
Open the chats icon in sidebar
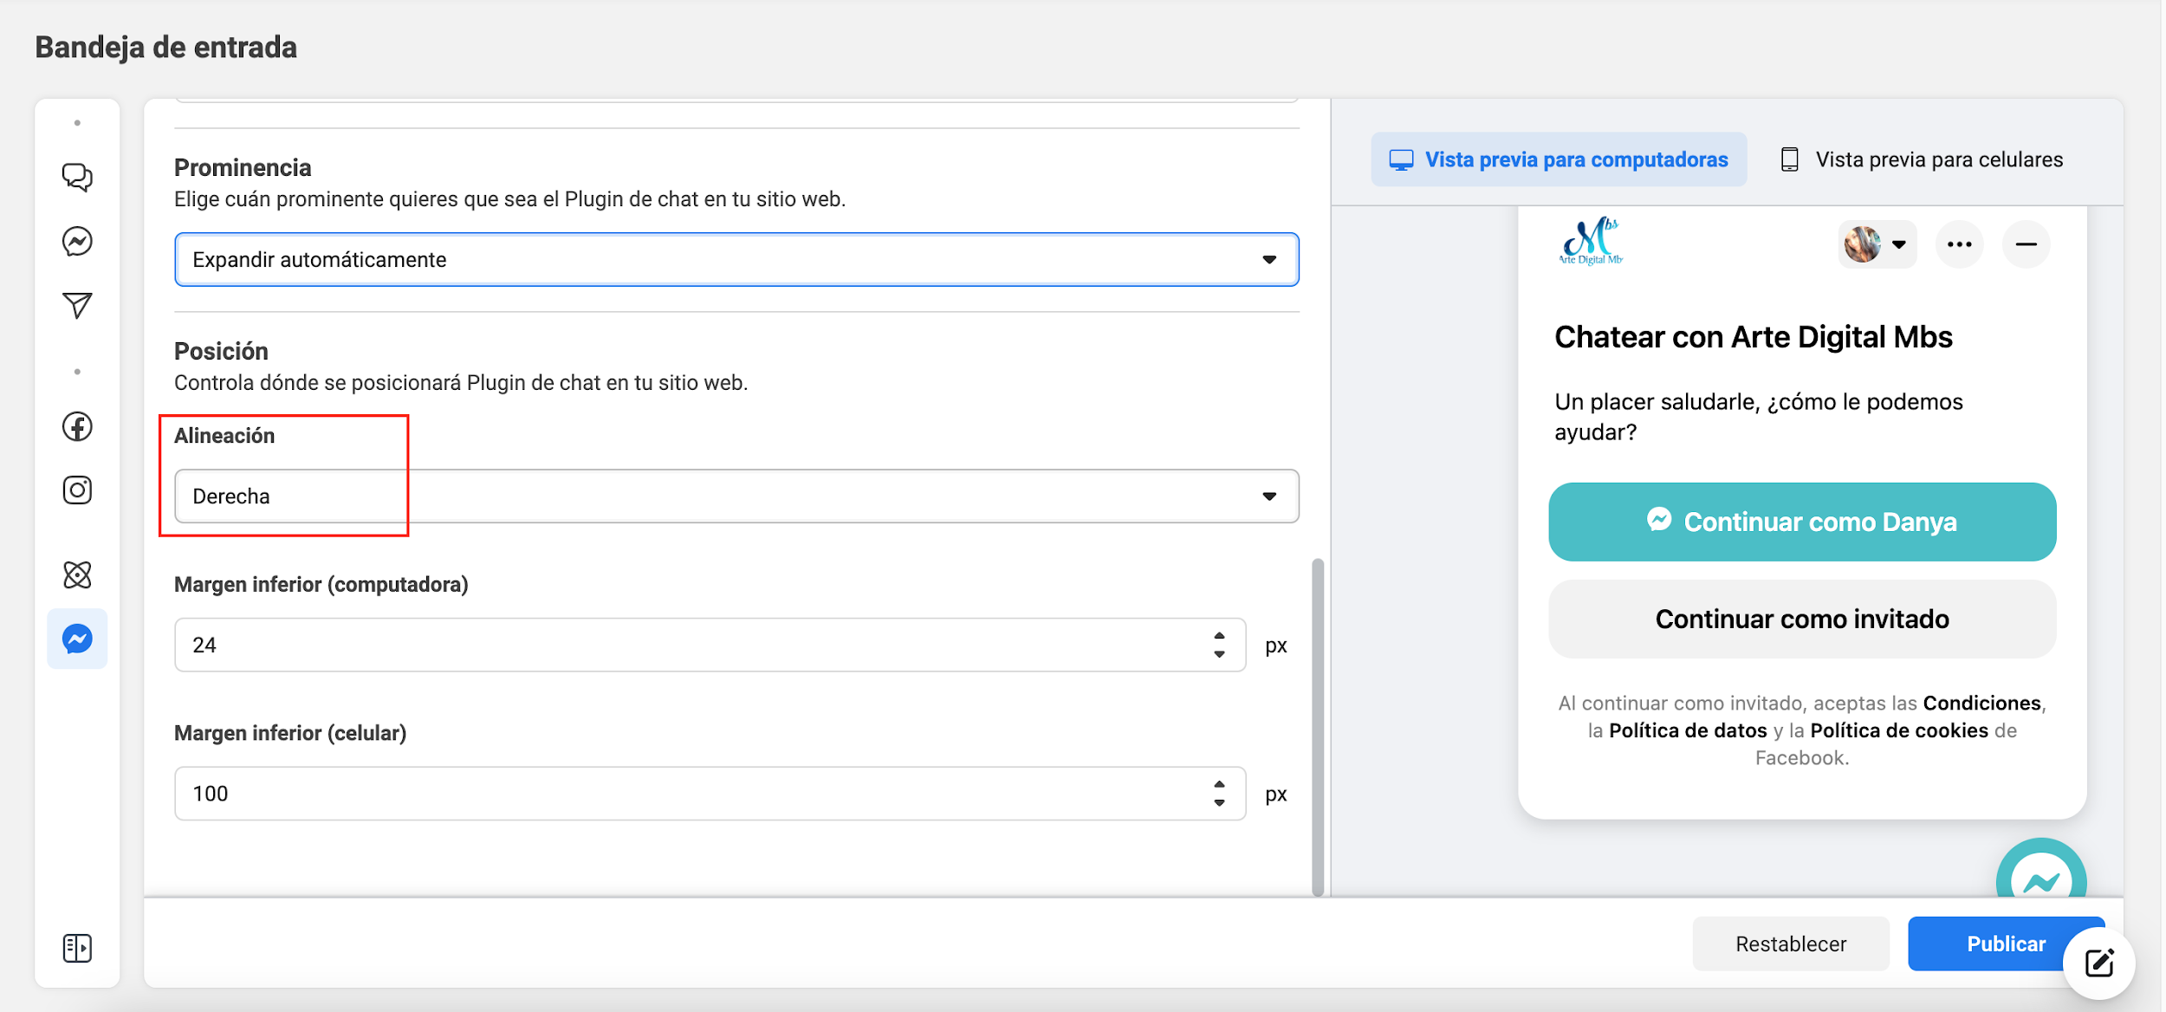click(x=77, y=177)
